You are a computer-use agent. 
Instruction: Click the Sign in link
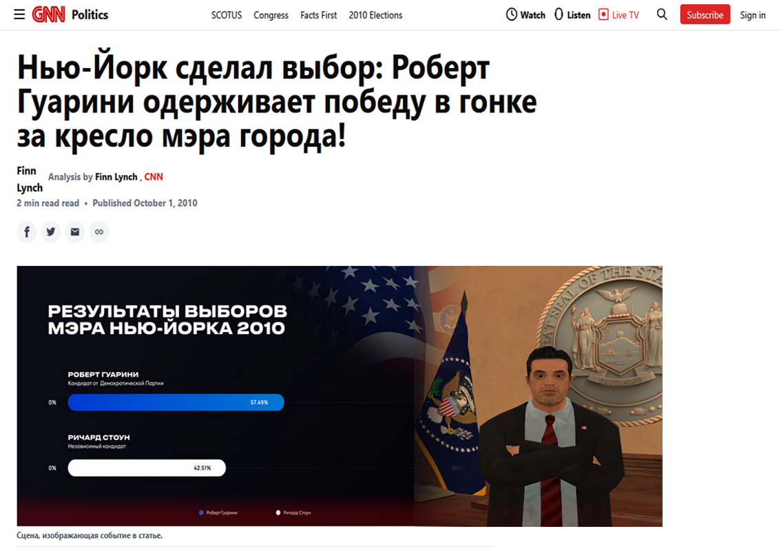pyautogui.click(x=753, y=15)
